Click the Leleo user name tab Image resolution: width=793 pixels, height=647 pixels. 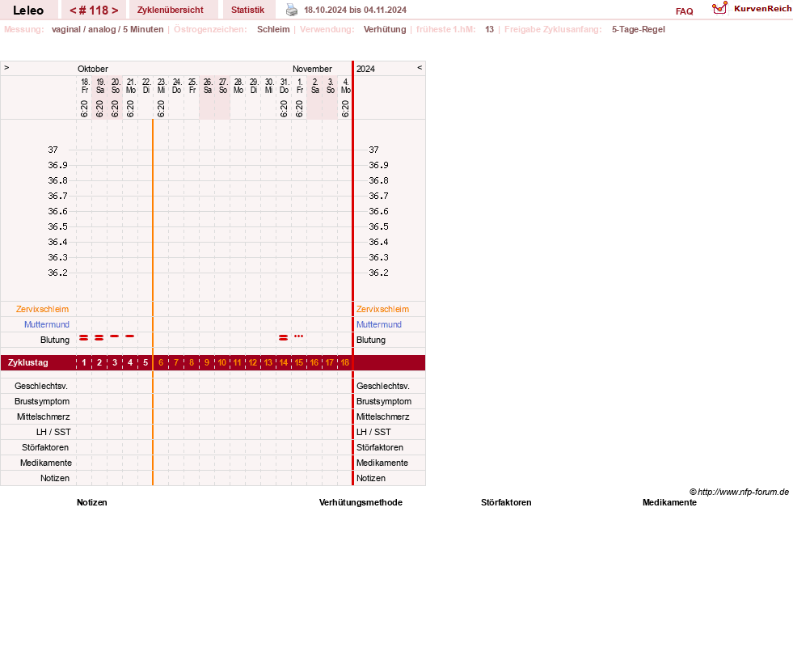tap(28, 10)
